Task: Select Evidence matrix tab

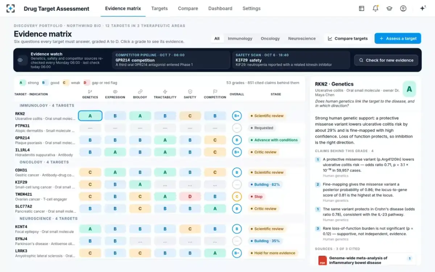Action: (123, 8)
